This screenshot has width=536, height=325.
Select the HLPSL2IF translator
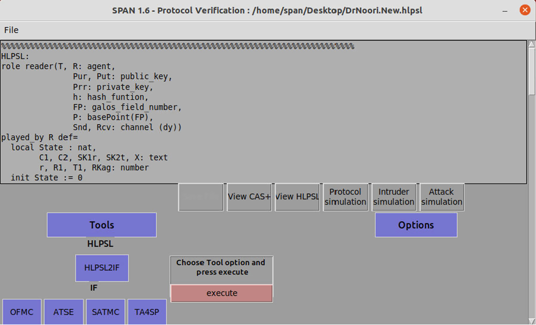point(102,268)
